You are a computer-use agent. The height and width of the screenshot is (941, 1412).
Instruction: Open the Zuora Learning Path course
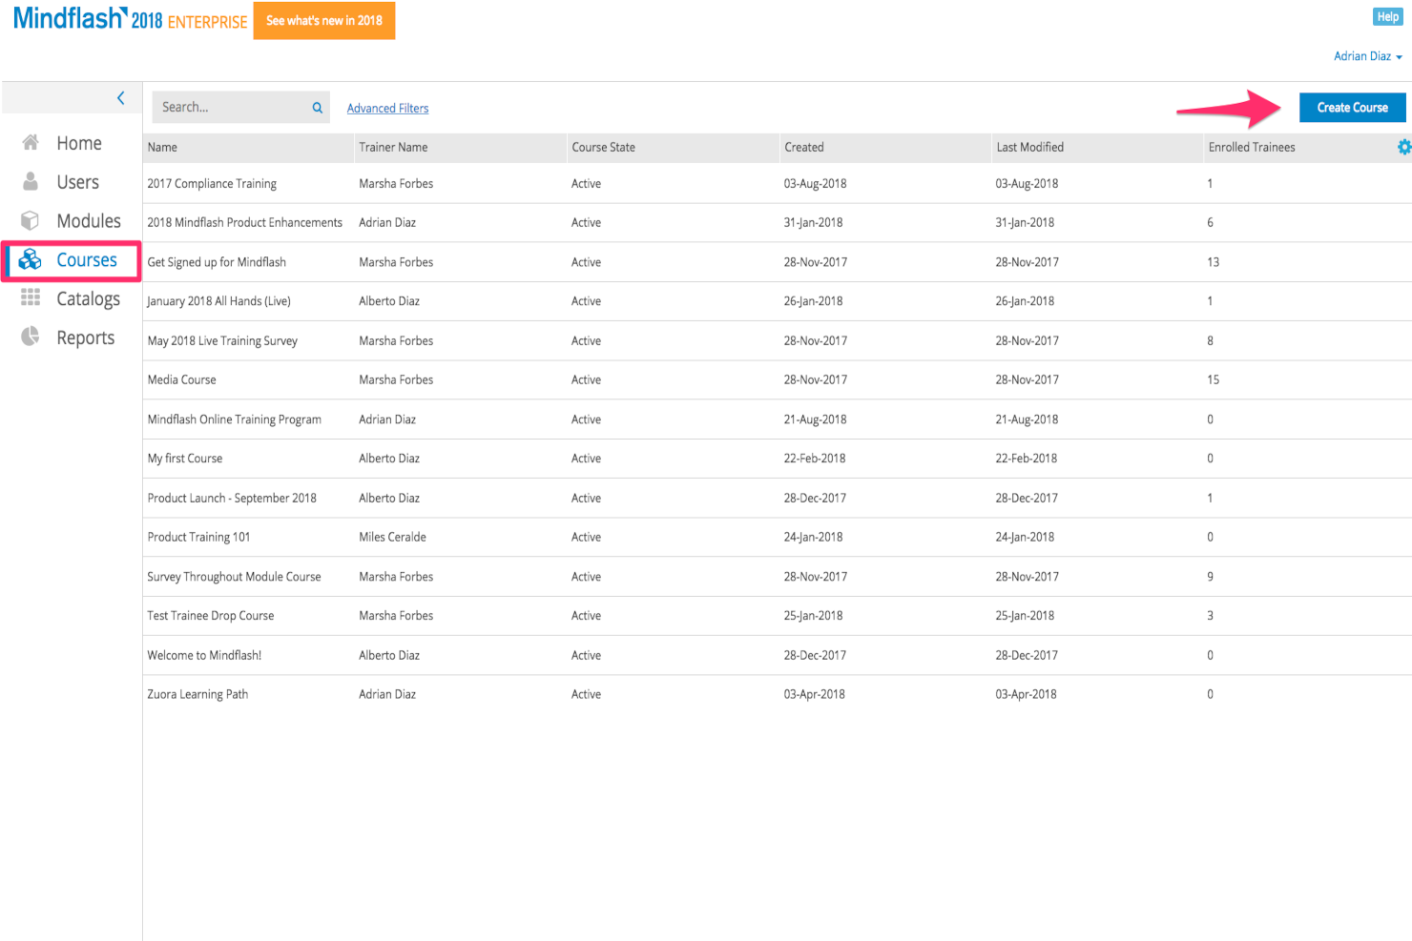[x=197, y=695]
